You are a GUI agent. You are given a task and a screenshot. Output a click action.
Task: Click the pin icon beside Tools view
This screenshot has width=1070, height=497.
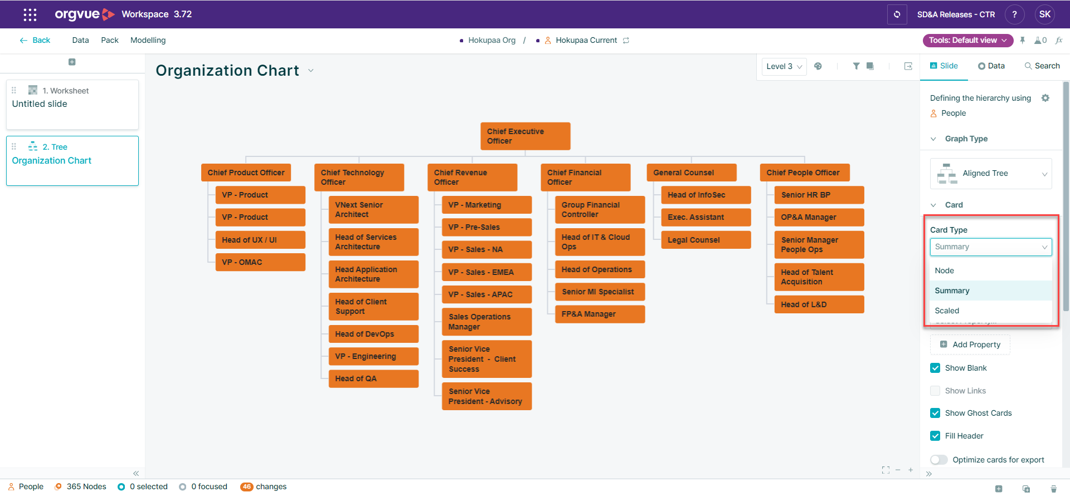coord(1023,40)
